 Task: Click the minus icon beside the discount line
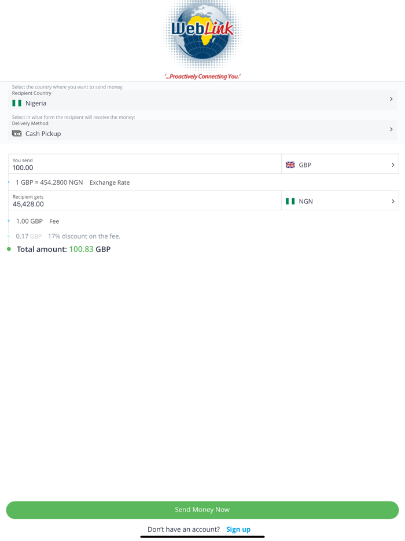[x=8, y=236]
